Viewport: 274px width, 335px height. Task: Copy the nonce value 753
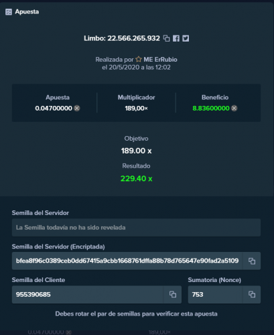[252, 294]
